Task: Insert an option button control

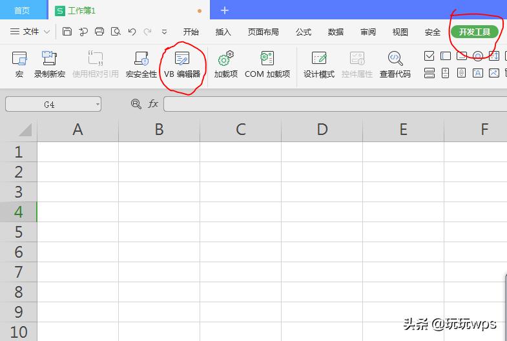Action: 478,56
